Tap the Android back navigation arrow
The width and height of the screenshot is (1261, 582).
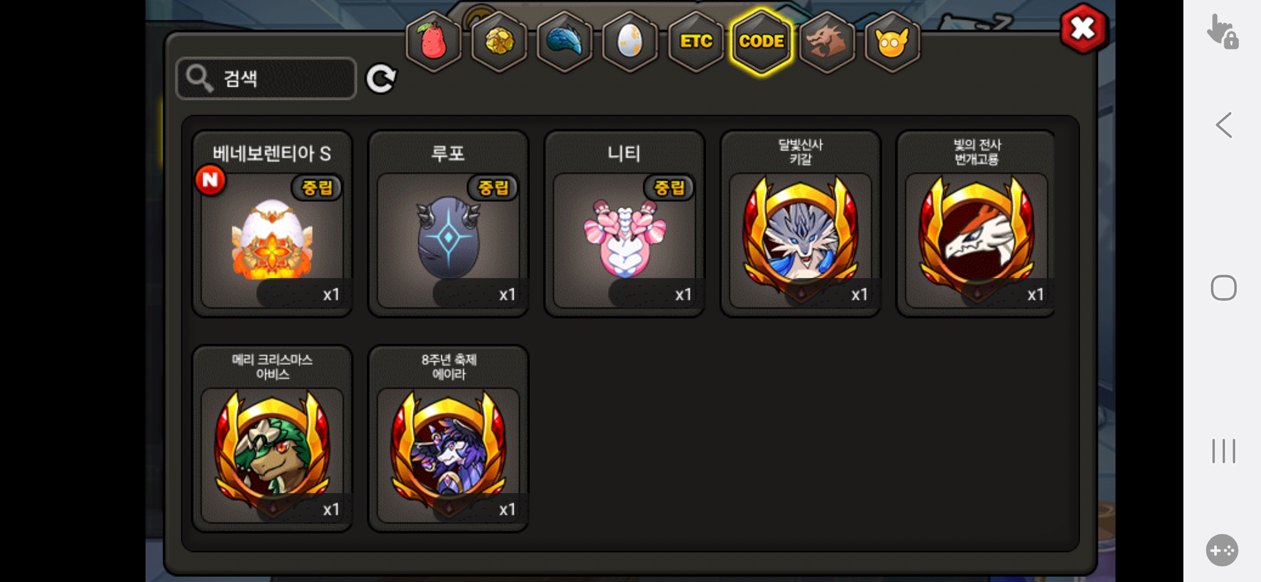[x=1224, y=125]
